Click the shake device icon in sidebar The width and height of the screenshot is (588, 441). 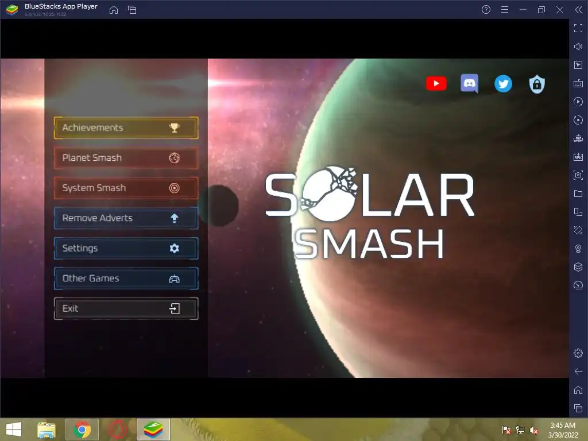pos(578,230)
